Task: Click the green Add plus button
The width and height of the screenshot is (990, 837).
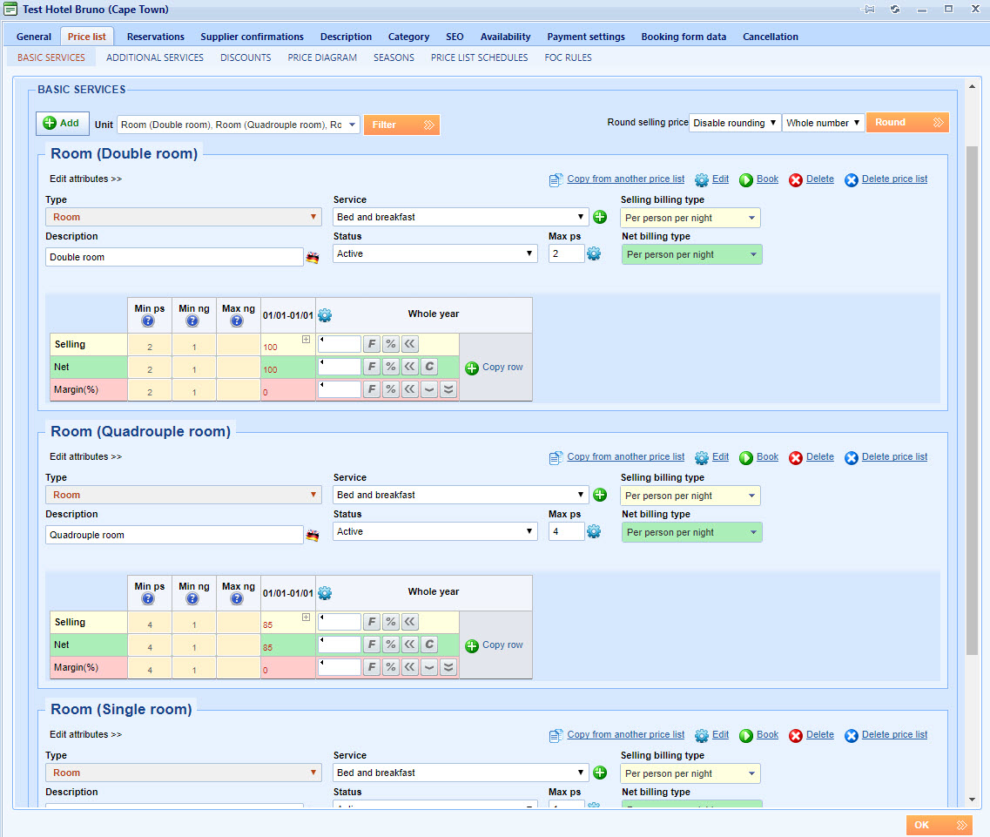Action: point(61,123)
